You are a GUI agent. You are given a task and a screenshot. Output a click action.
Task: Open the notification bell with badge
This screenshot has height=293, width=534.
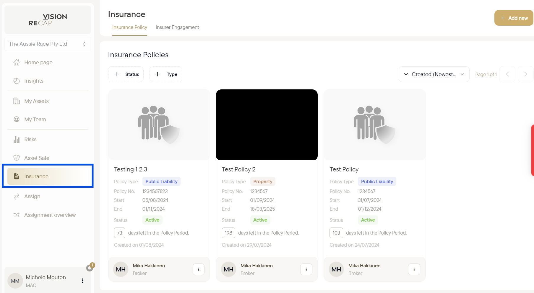(90, 267)
